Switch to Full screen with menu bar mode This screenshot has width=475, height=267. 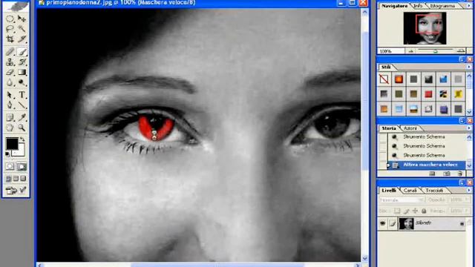[16, 179]
